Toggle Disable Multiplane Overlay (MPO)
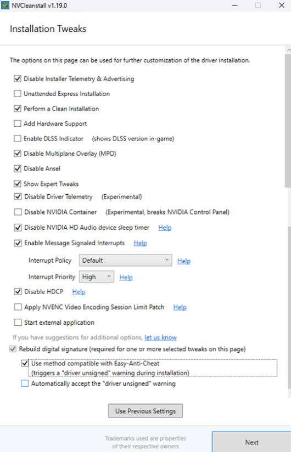Screen dimensions: 291x452 click(x=18, y=154)
